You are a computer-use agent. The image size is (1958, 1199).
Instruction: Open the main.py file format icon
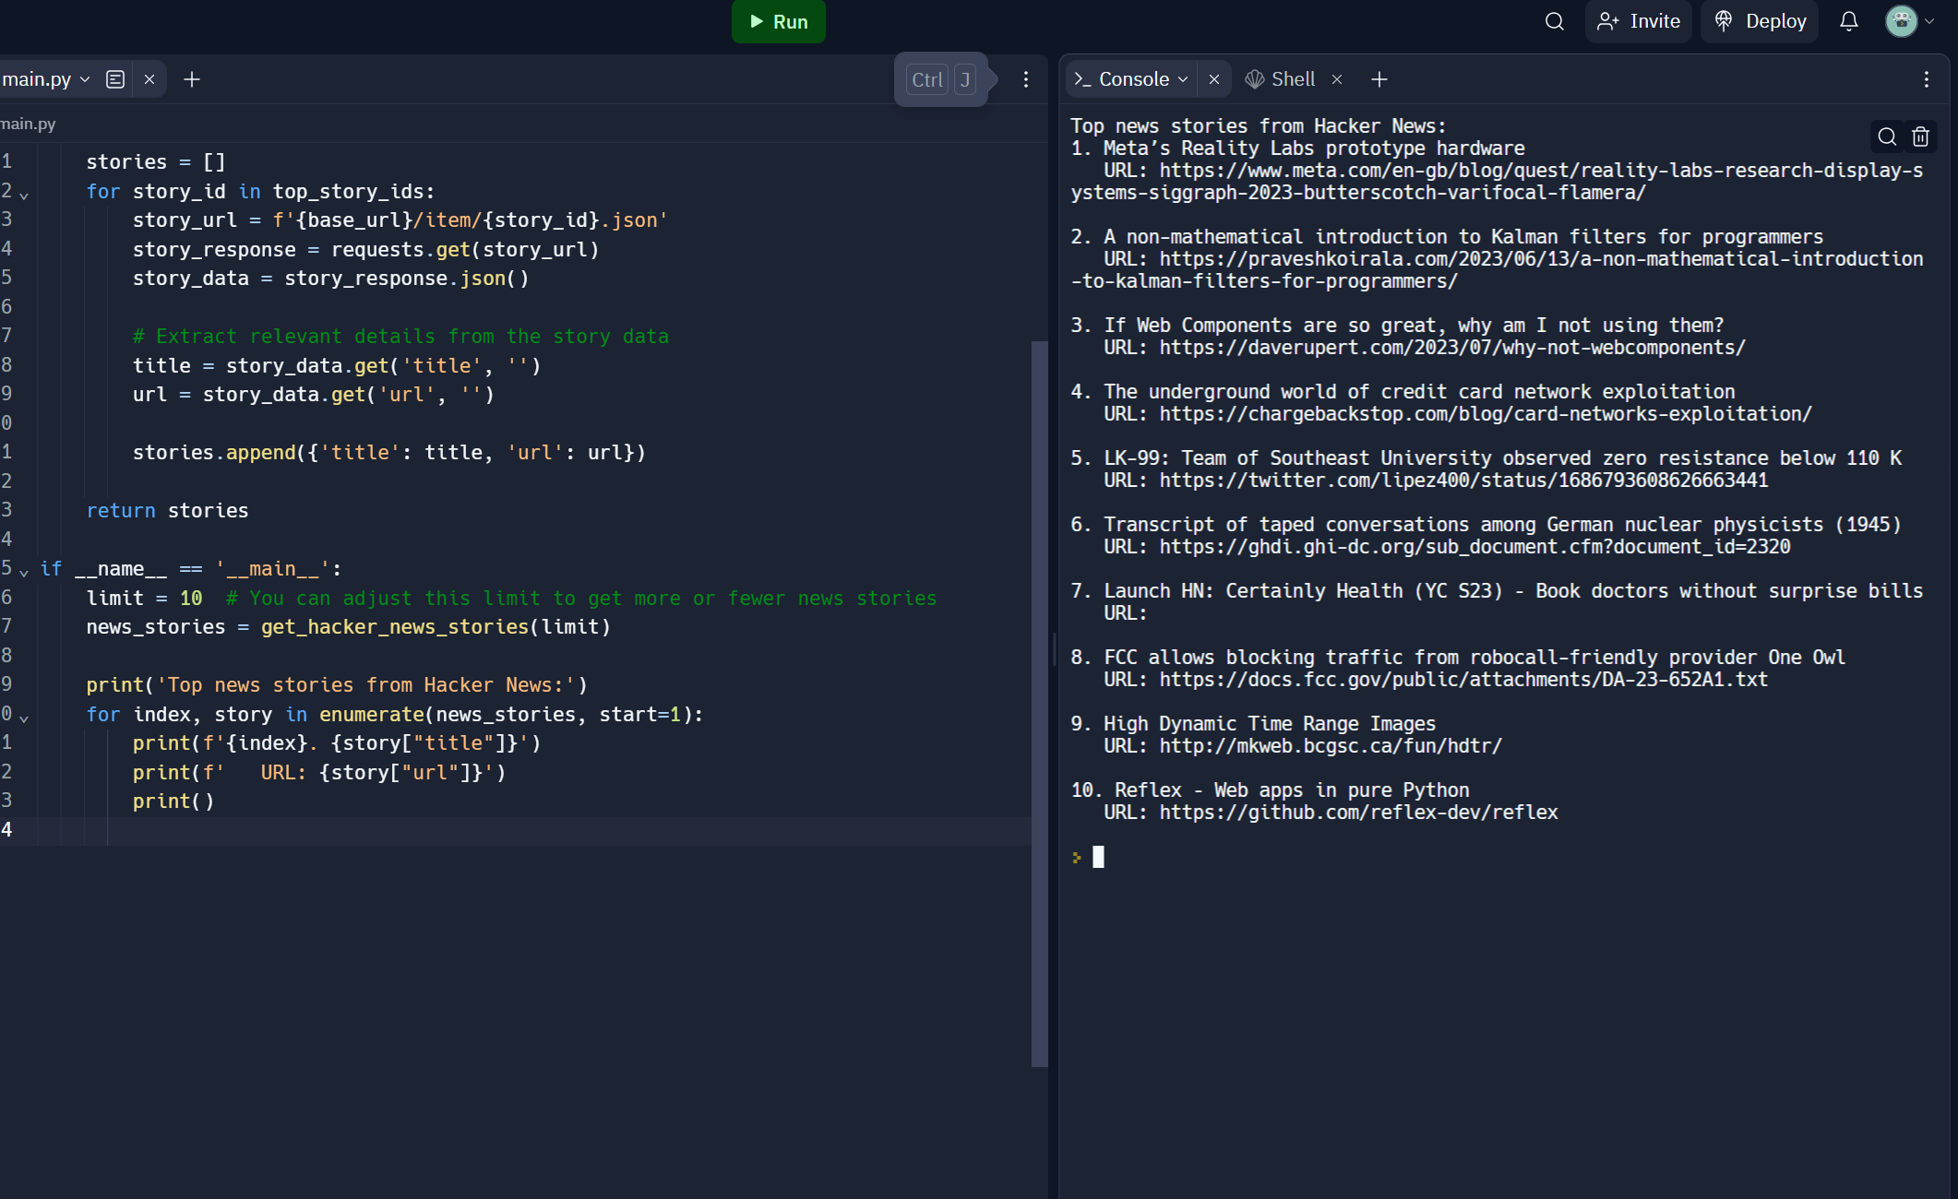pos(115,79)
